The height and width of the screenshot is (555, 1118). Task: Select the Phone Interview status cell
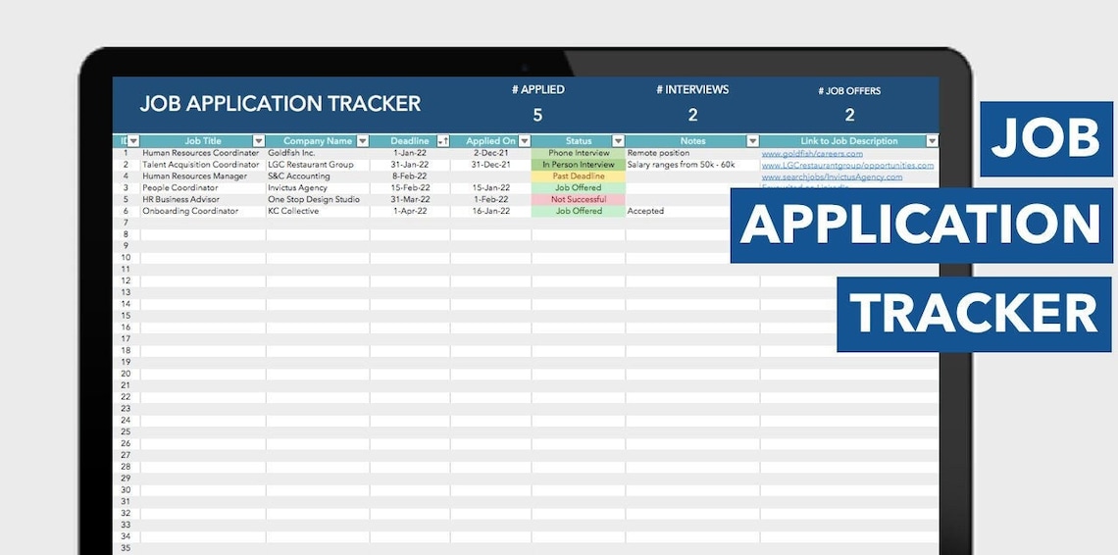pos(579,153)
